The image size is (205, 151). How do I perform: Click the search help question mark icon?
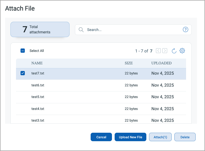click(x=186, y=30)
